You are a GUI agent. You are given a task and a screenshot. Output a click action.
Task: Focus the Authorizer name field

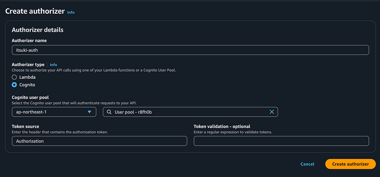click(190, 50)
